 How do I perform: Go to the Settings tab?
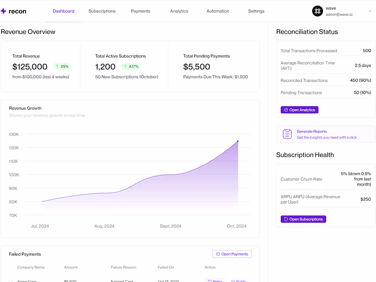click(256, 11)
